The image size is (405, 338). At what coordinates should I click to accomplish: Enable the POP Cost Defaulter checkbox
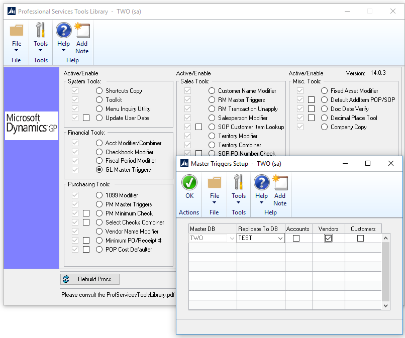[x=86, y=250]
